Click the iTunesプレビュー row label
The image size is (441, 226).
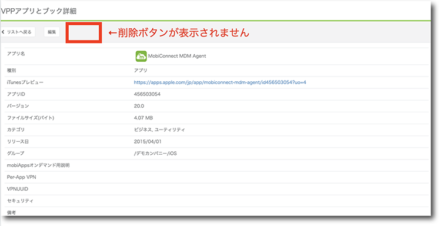point(25,82)
